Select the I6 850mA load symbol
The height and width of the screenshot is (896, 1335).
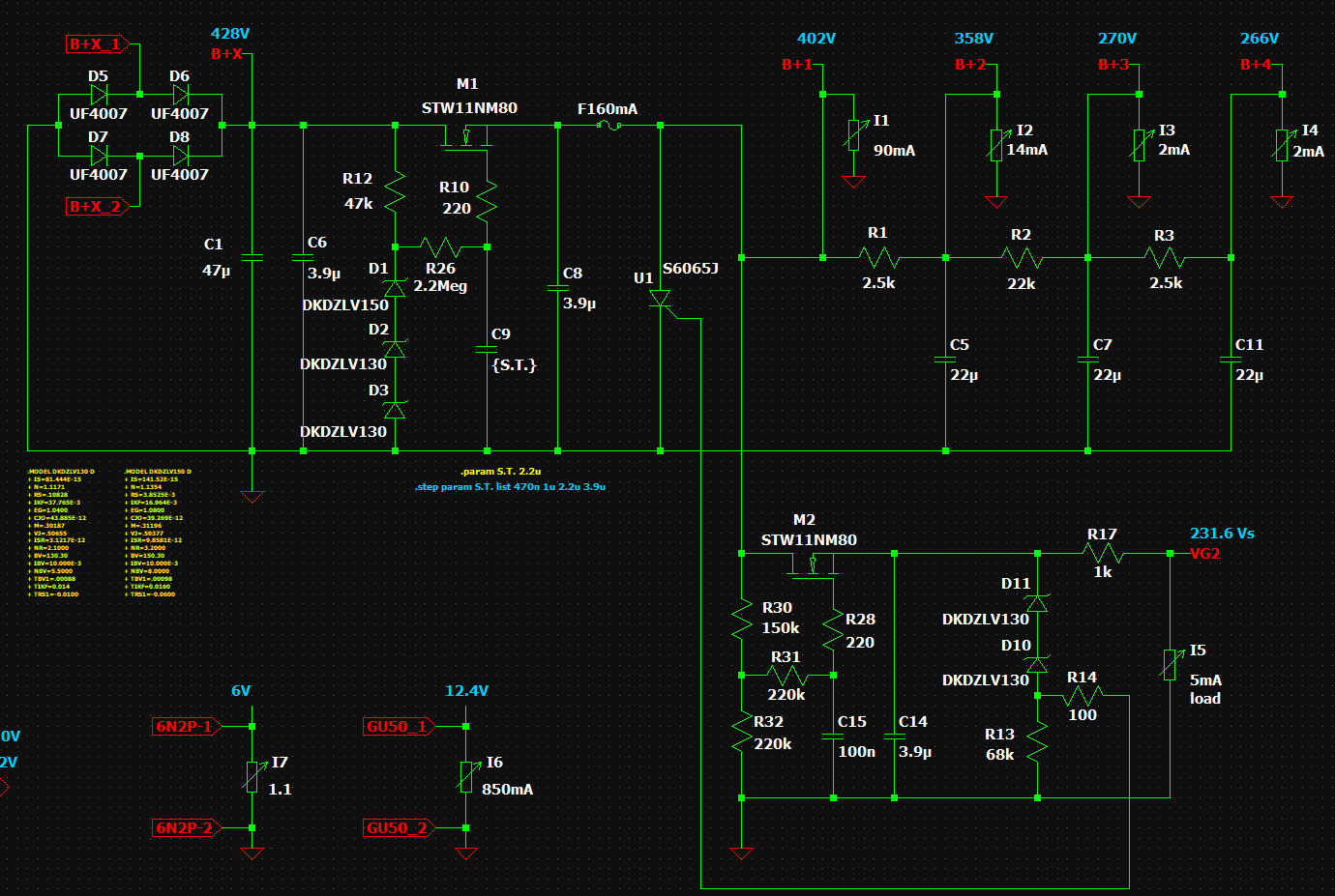coord(466,776)
